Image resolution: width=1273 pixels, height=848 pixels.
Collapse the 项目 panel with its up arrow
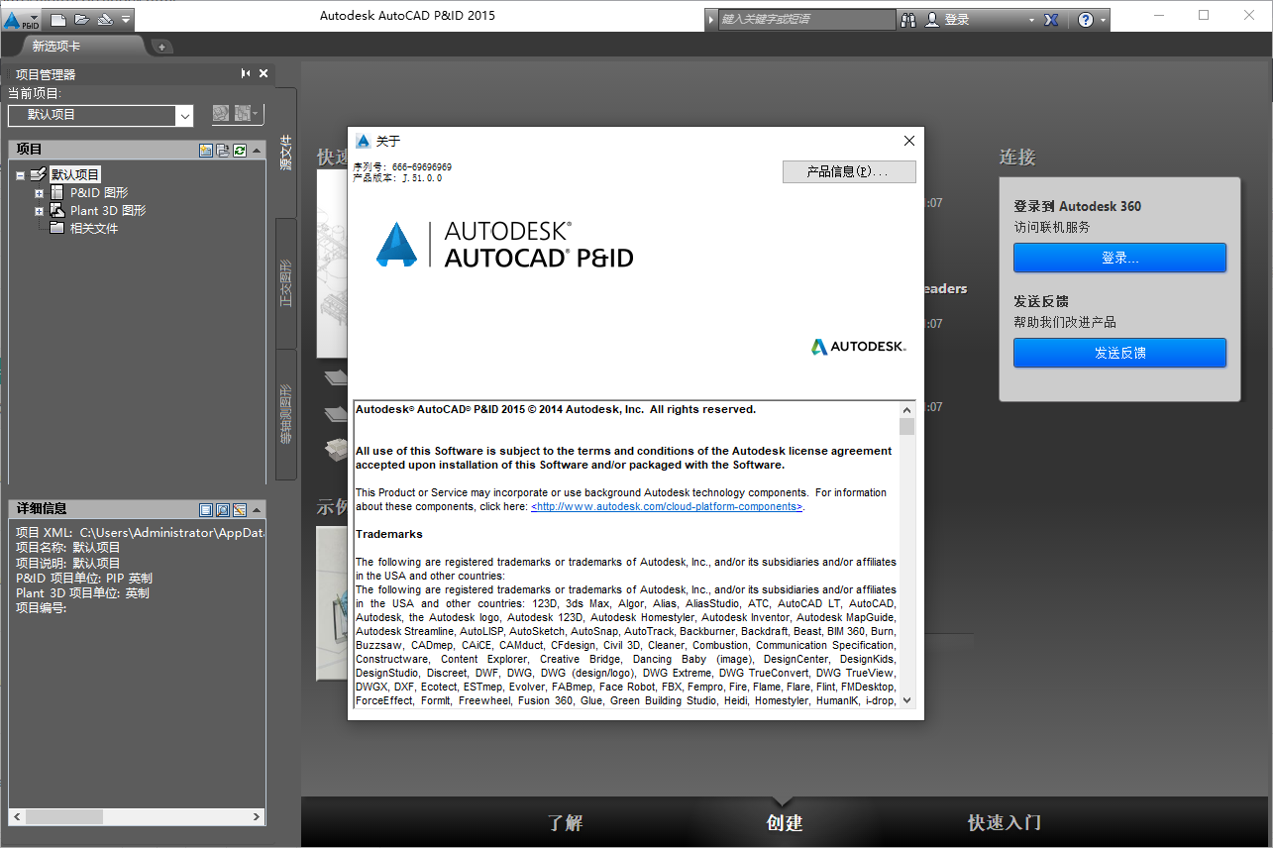click(257, 151)
